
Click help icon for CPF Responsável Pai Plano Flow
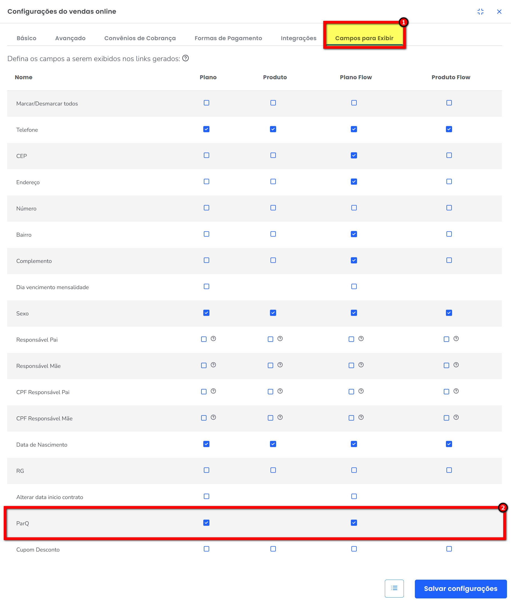[361, 391]
